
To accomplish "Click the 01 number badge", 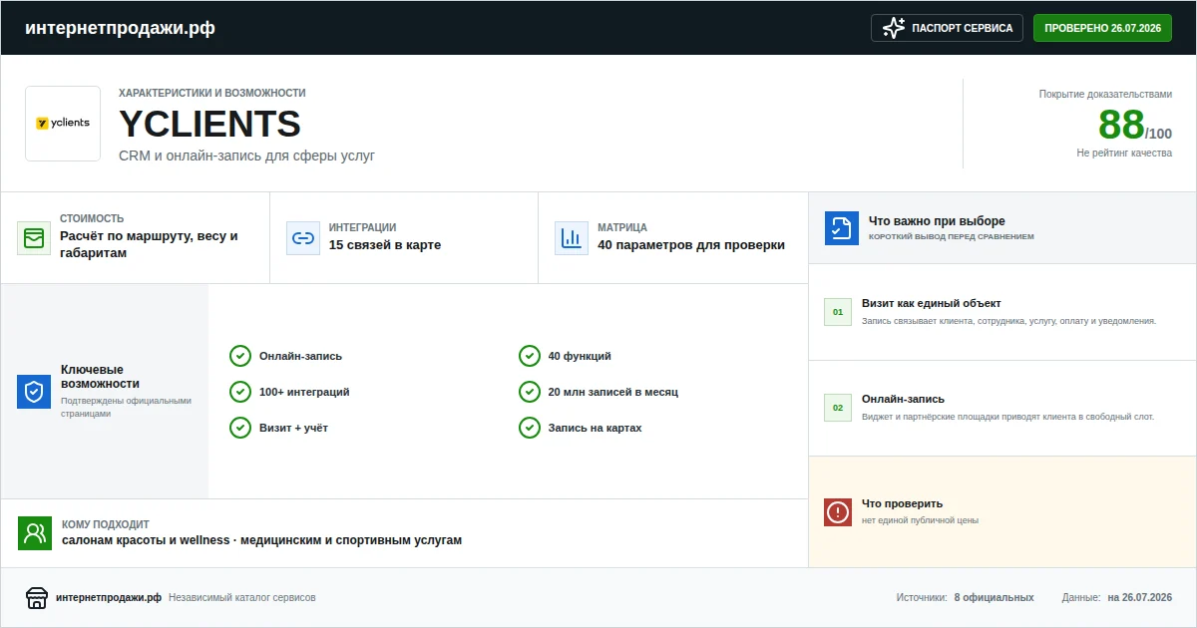I will click(838, 312).
